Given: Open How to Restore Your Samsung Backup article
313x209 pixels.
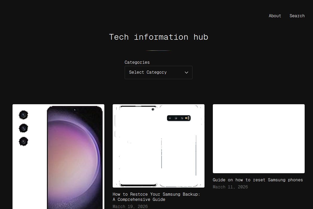Looking at the screenshot, I should click(x=156, y=197).
